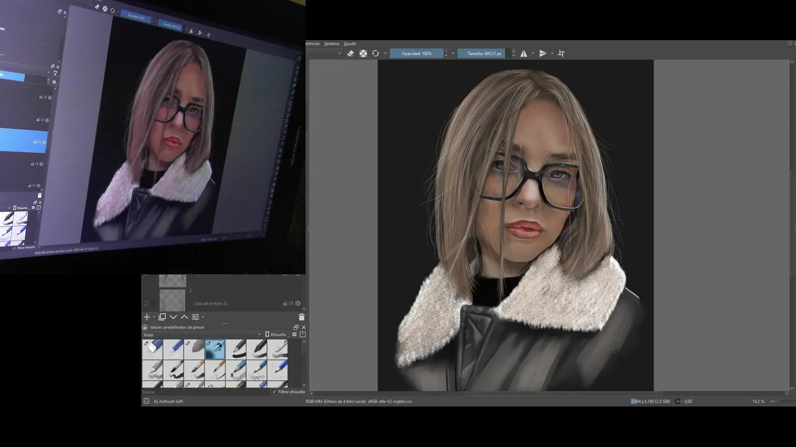This screenshot has width=796, height=447.
Task: Click the Etiqueta button
Action: [x=276, y=335]
